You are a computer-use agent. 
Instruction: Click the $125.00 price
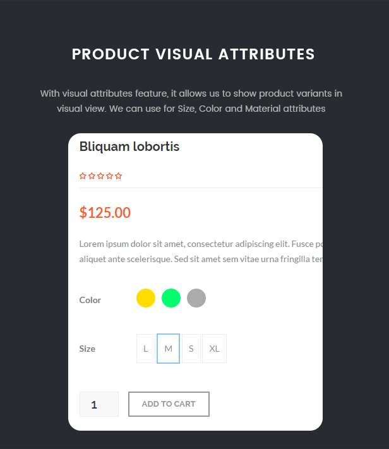(105, 212)
